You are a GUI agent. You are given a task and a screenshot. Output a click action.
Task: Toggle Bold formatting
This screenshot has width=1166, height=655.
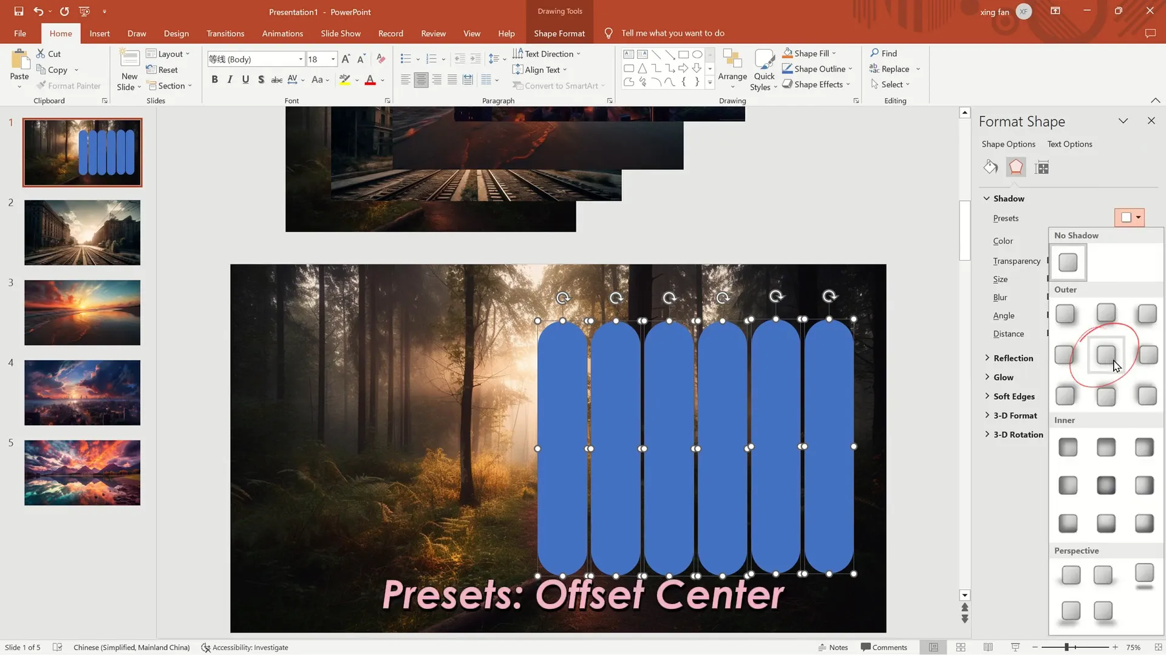click(x=214, y=79)
